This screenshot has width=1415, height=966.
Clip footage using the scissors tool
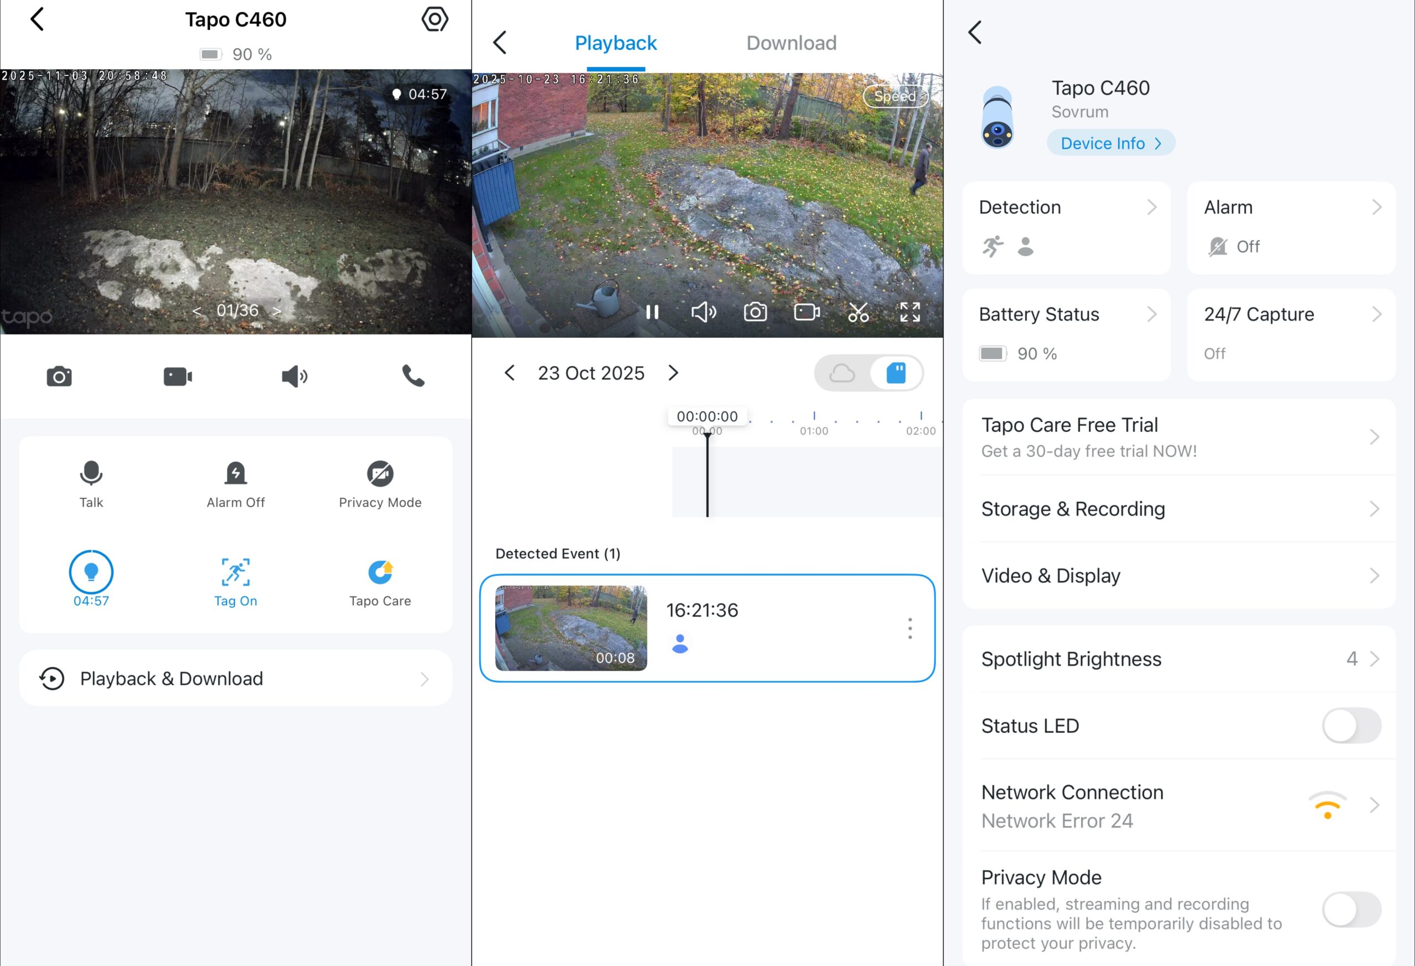point(858,312)
